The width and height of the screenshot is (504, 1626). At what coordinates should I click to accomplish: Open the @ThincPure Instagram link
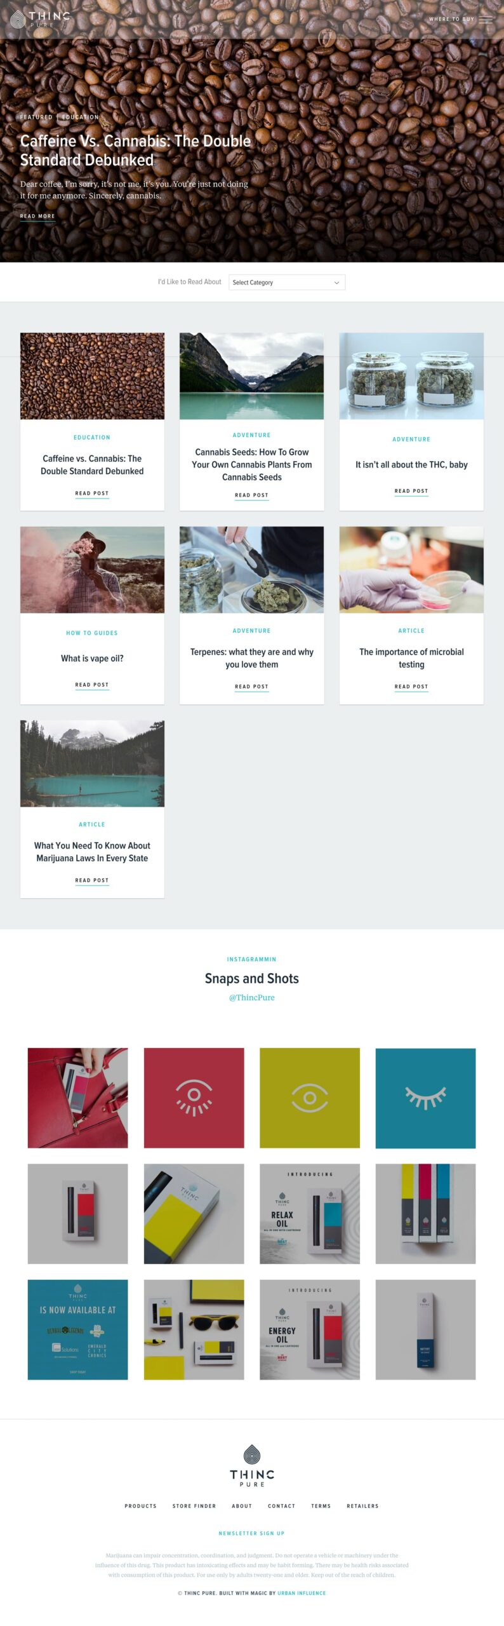[x=252, y=997]
